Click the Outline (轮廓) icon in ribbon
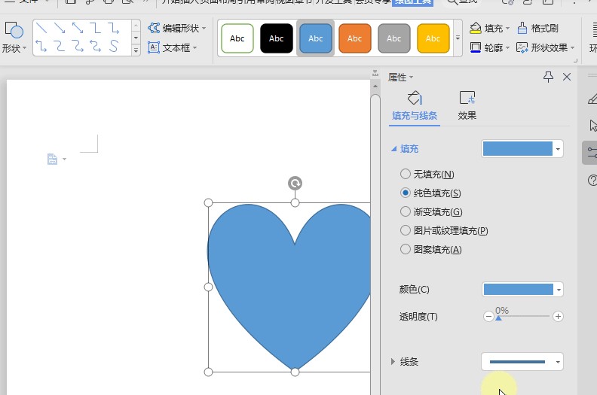This screenshot has width=597, height=395. click(476, 47)
